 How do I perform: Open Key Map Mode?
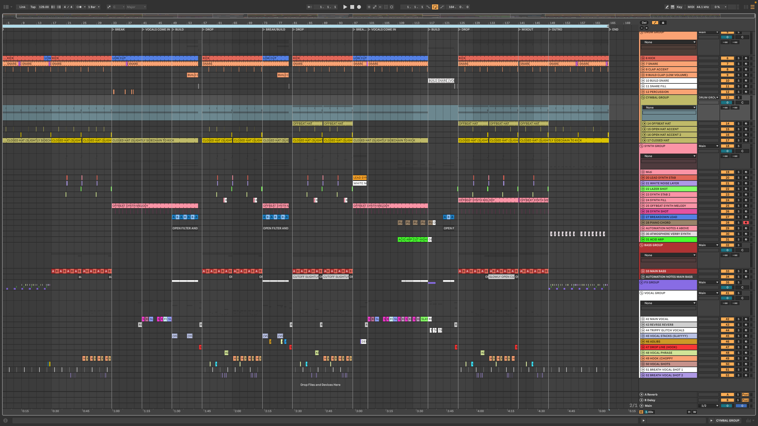pyautogui.click(x=680, y=7)
